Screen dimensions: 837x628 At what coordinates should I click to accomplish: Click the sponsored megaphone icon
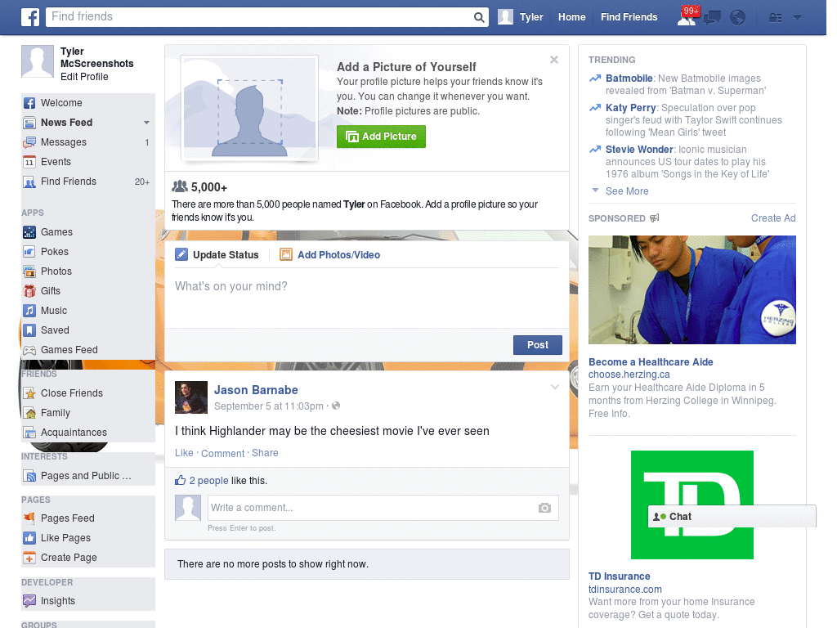coord(655,218)
